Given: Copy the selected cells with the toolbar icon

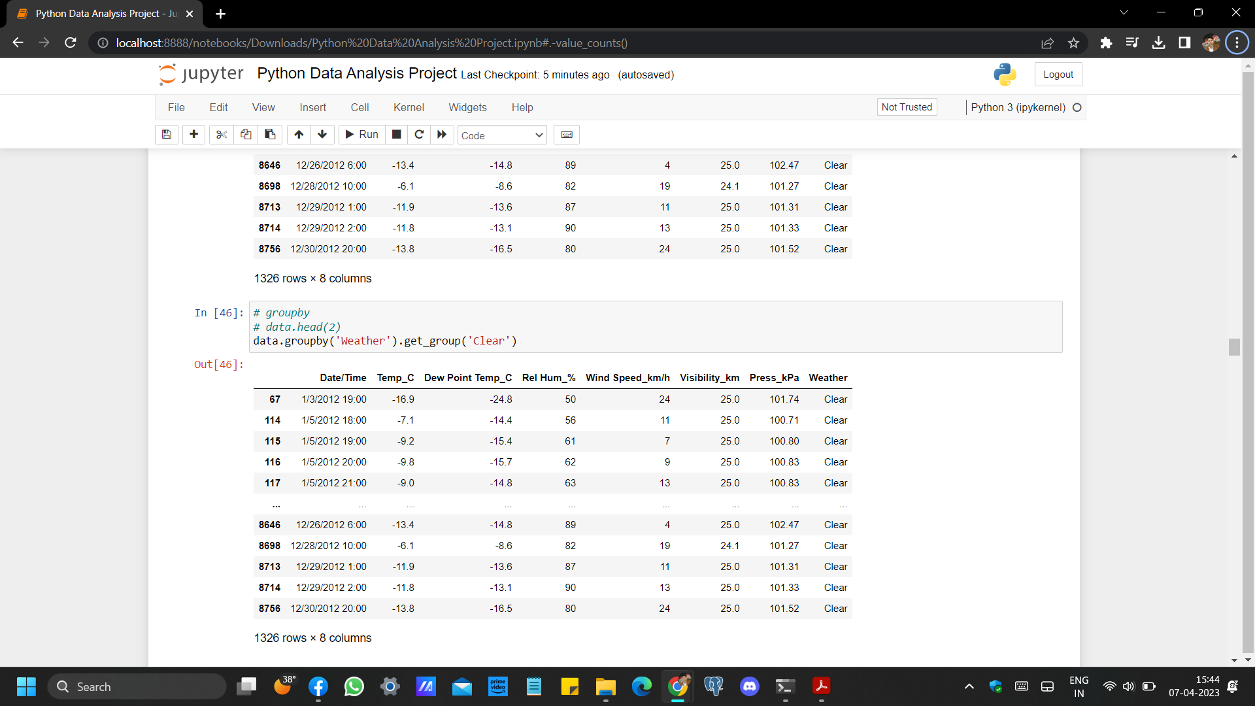Looking at the screenshot, I should pyautogui.click(x=246, y=135).
